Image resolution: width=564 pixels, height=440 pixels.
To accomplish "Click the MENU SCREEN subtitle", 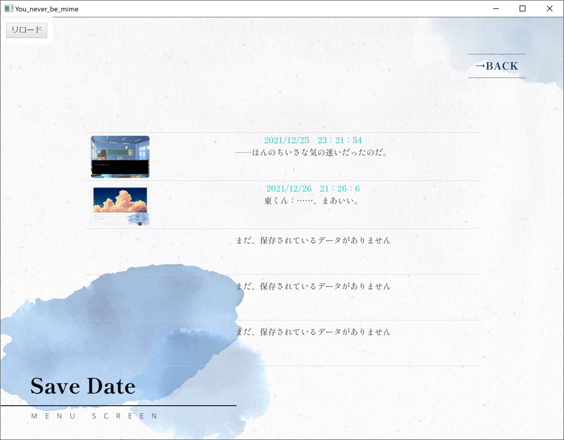I will click(94, 416).
